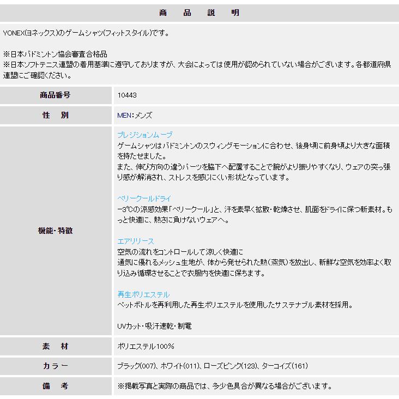Click the 商品説明 header
This screenshot has width=399, height=399.
(199, 13)
